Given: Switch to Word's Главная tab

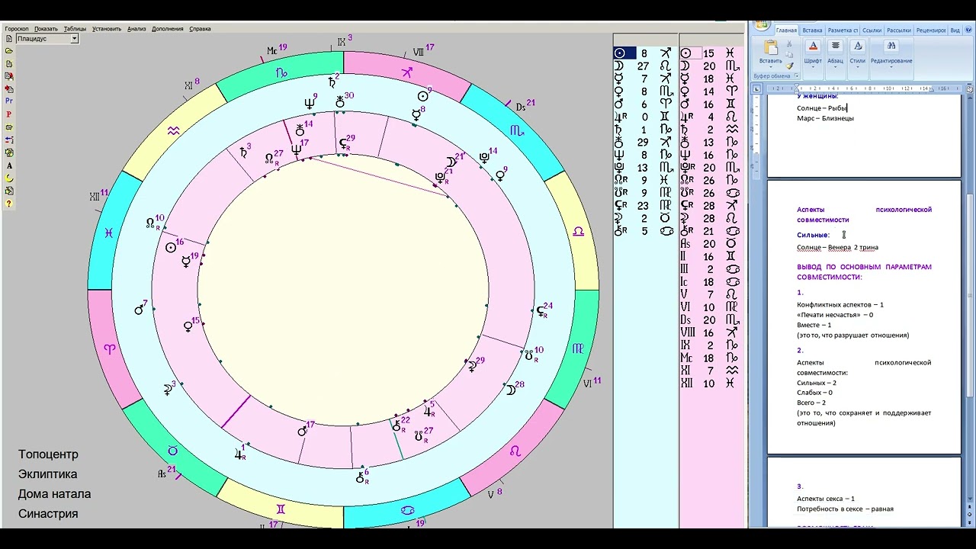Looking at the screenshot, I should click(x=786, y=30).
